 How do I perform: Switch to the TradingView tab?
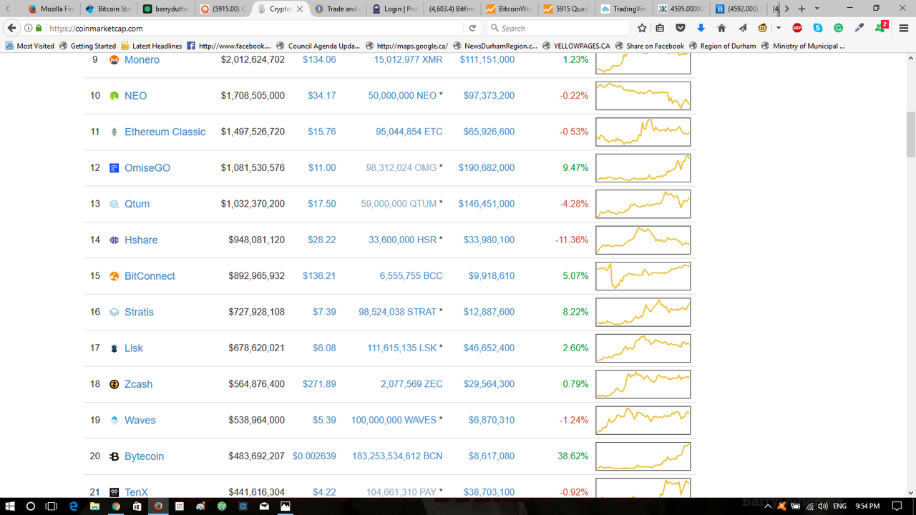[x=623, y=9]
